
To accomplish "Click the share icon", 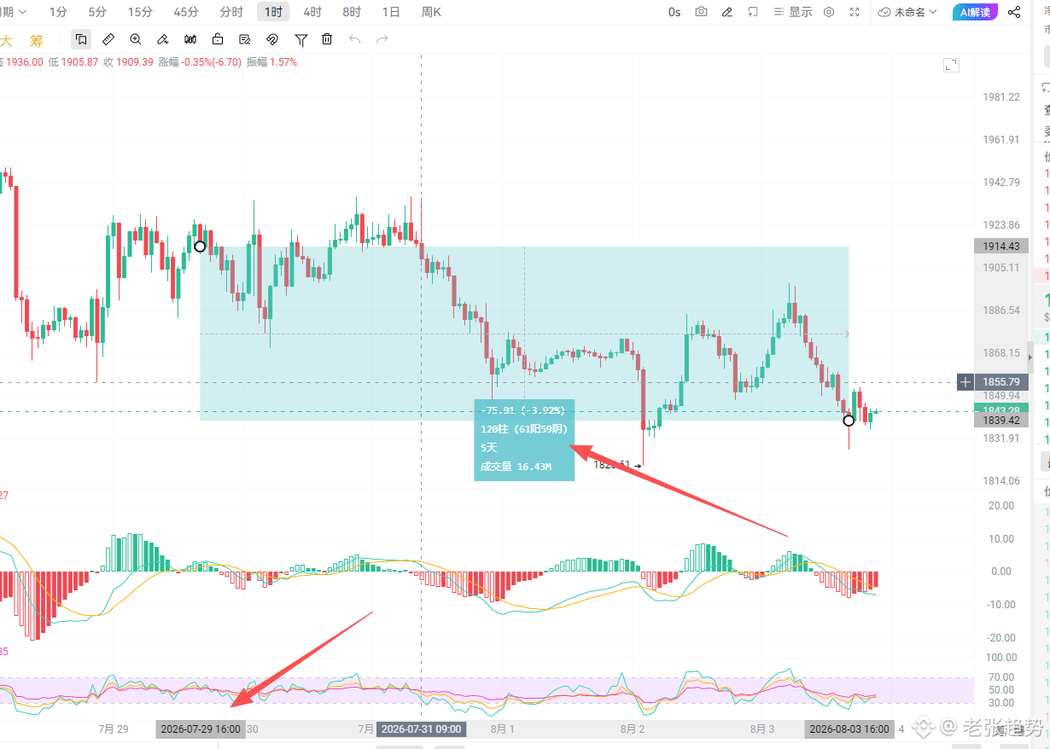I will point(1014,12).
